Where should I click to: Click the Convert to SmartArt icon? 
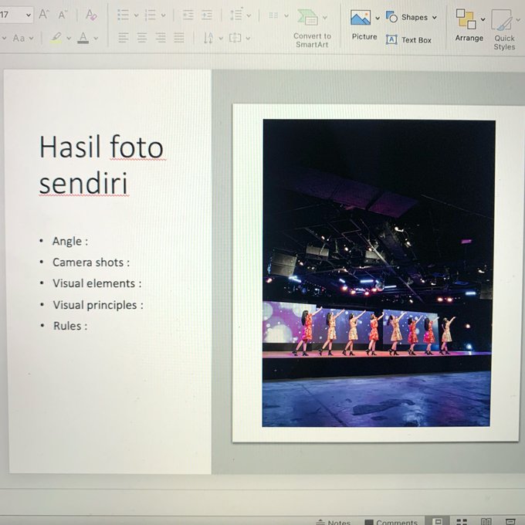point(308,17)
